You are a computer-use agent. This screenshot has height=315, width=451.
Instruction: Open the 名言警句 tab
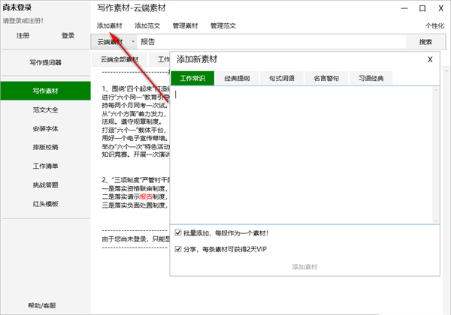click(x=326, y=78)
